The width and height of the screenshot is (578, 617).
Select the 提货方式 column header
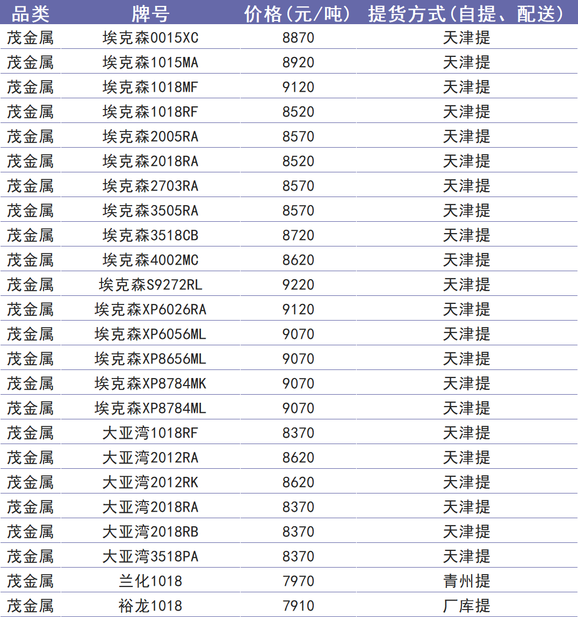pos(466,13)
